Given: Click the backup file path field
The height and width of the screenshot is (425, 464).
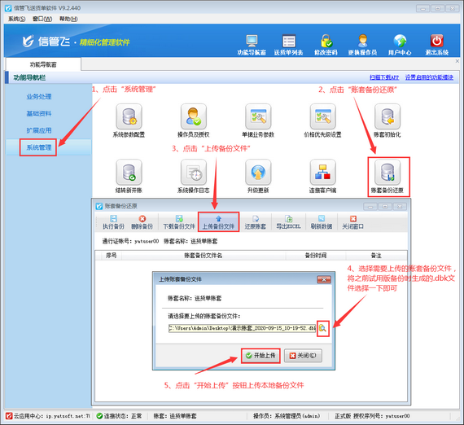Looking at the screenshot, I should 242,328.
